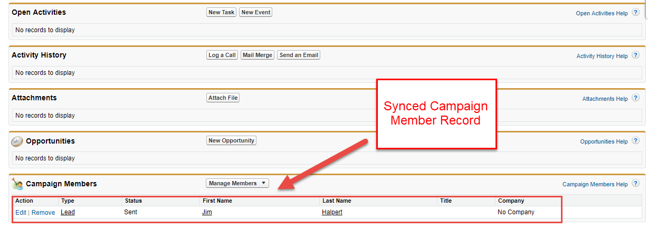This screenshot has width=648, height=228.
Task: Click the Log a Call button
Action: [222, 55]
